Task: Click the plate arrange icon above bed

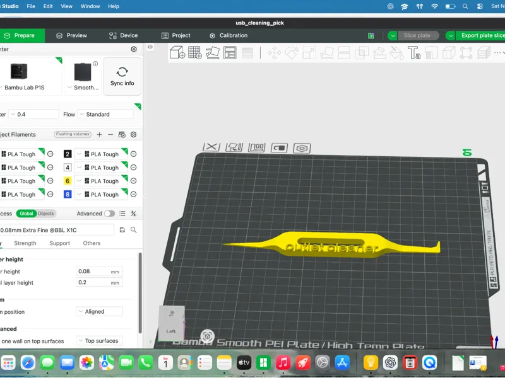Action: (257, 147)
